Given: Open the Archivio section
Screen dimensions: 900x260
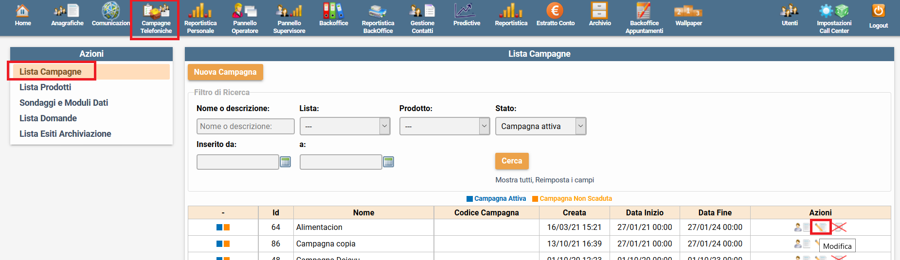Looking at the screenshot, I should pyautogui.click(x=599, y=16).
